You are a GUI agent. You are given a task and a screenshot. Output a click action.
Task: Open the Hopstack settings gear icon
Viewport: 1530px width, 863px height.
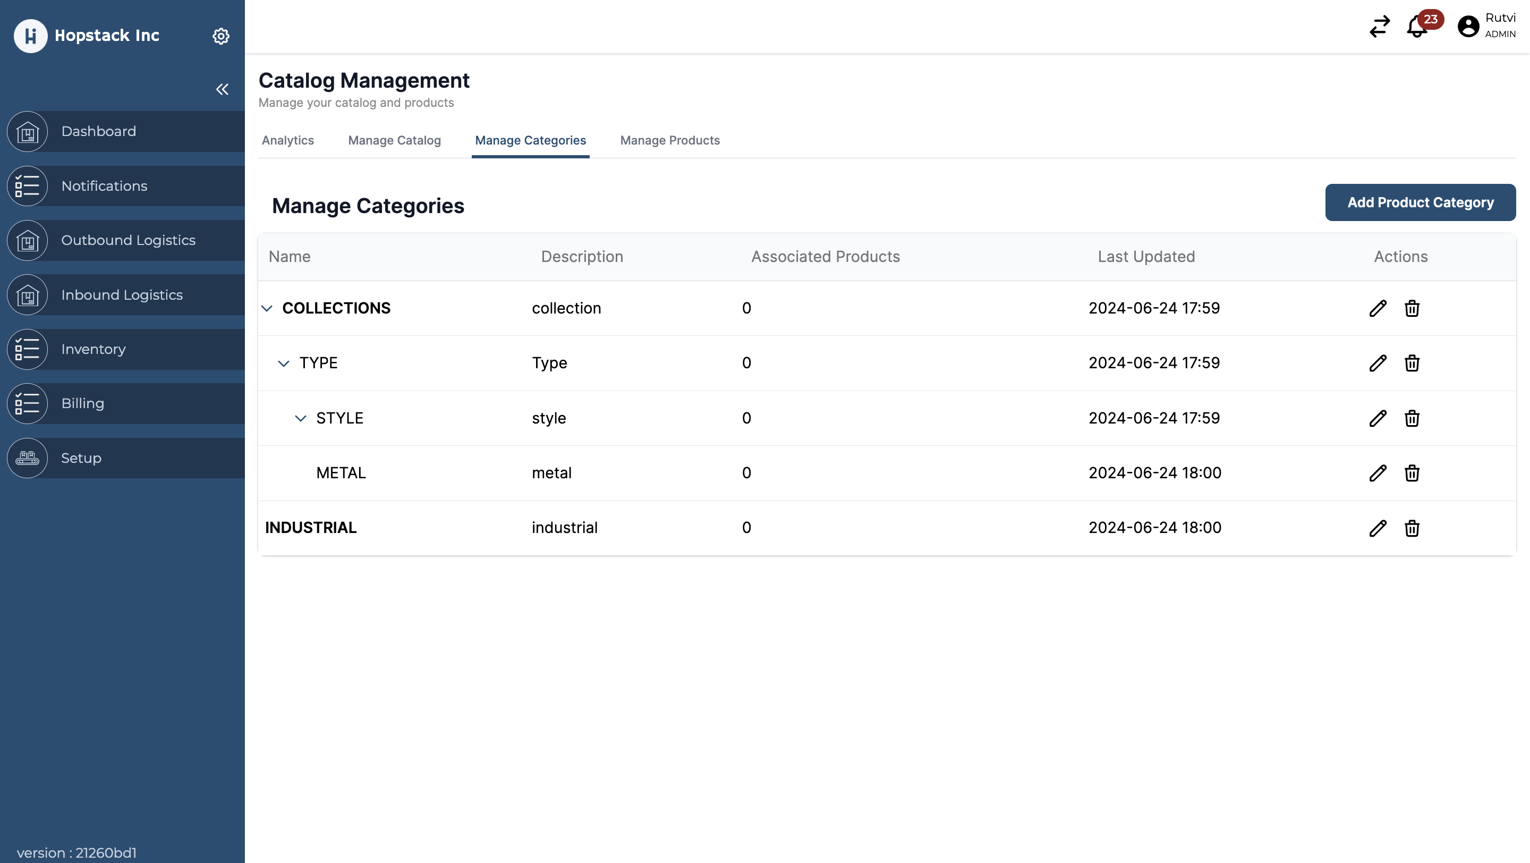(221, 36)
